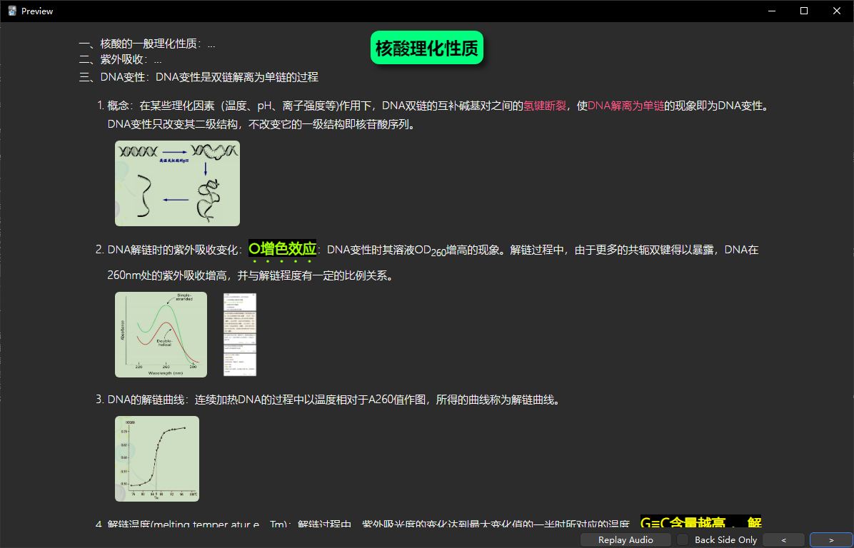Click the outline line 二、紫外吸收
The image size is (854, 548).
point(121,60)
